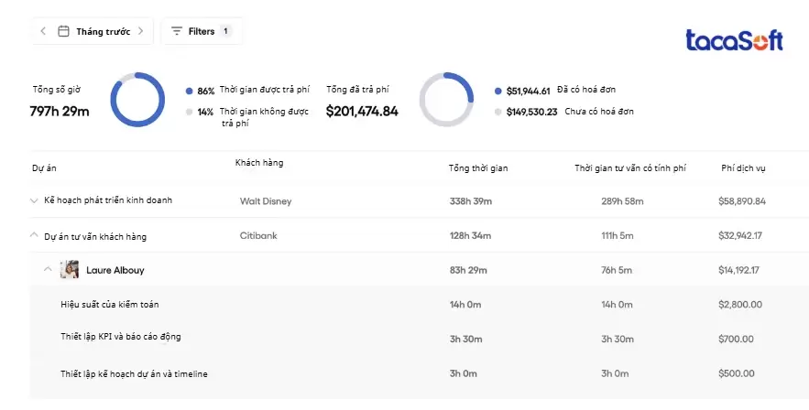This screenshot has height=410, width=809.
Task: Click Laure Albouy's avatar photo
Action: pyautogui.click(x=70, y=270)
